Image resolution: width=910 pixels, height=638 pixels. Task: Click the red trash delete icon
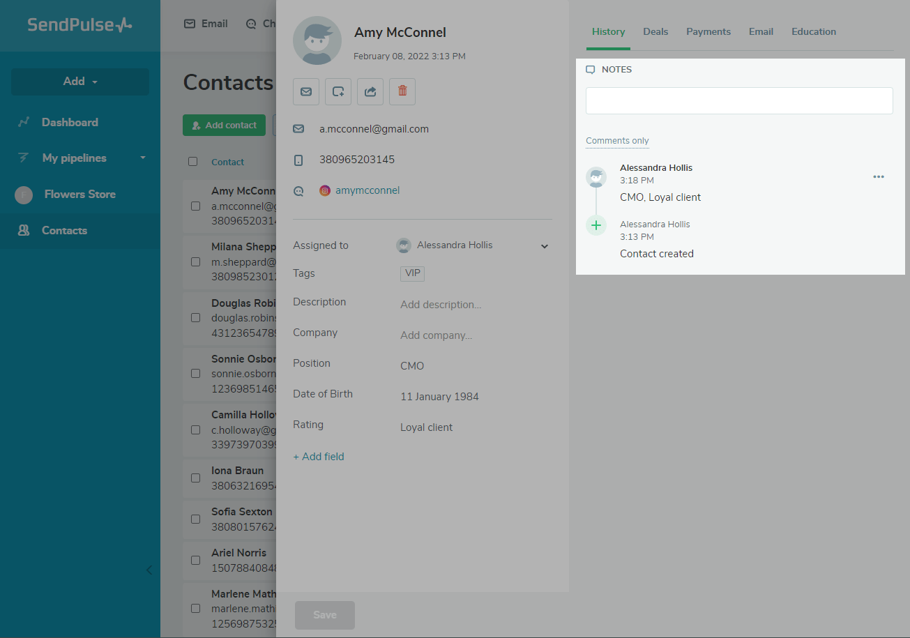[402, 91]
